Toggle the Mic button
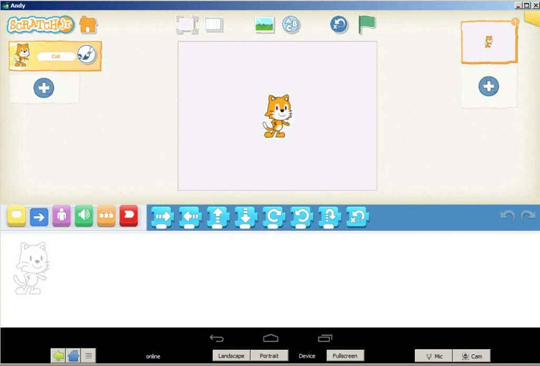Screen dimensions: 540x366 click(434, 356)
